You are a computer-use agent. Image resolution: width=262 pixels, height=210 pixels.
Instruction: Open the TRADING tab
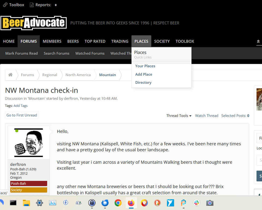coord(120,41)
